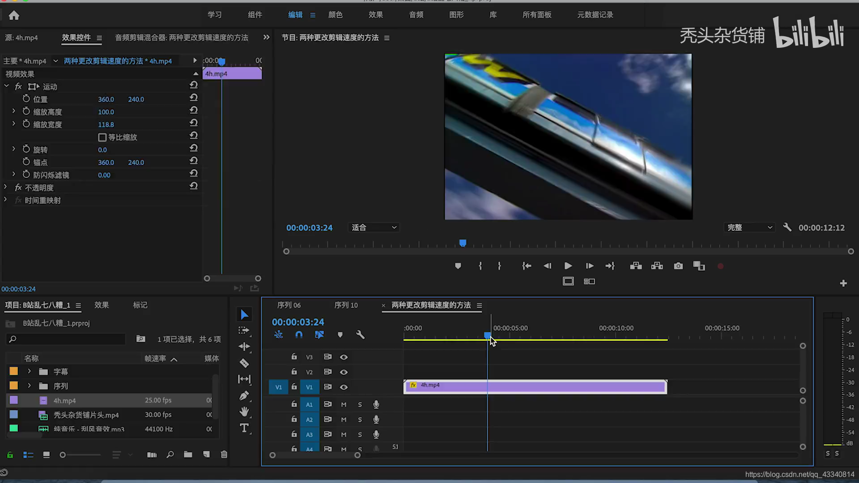This screenshot has height=483, width=859.
Task: Select the Ripple Edit tool
Action: click(244, 347)
